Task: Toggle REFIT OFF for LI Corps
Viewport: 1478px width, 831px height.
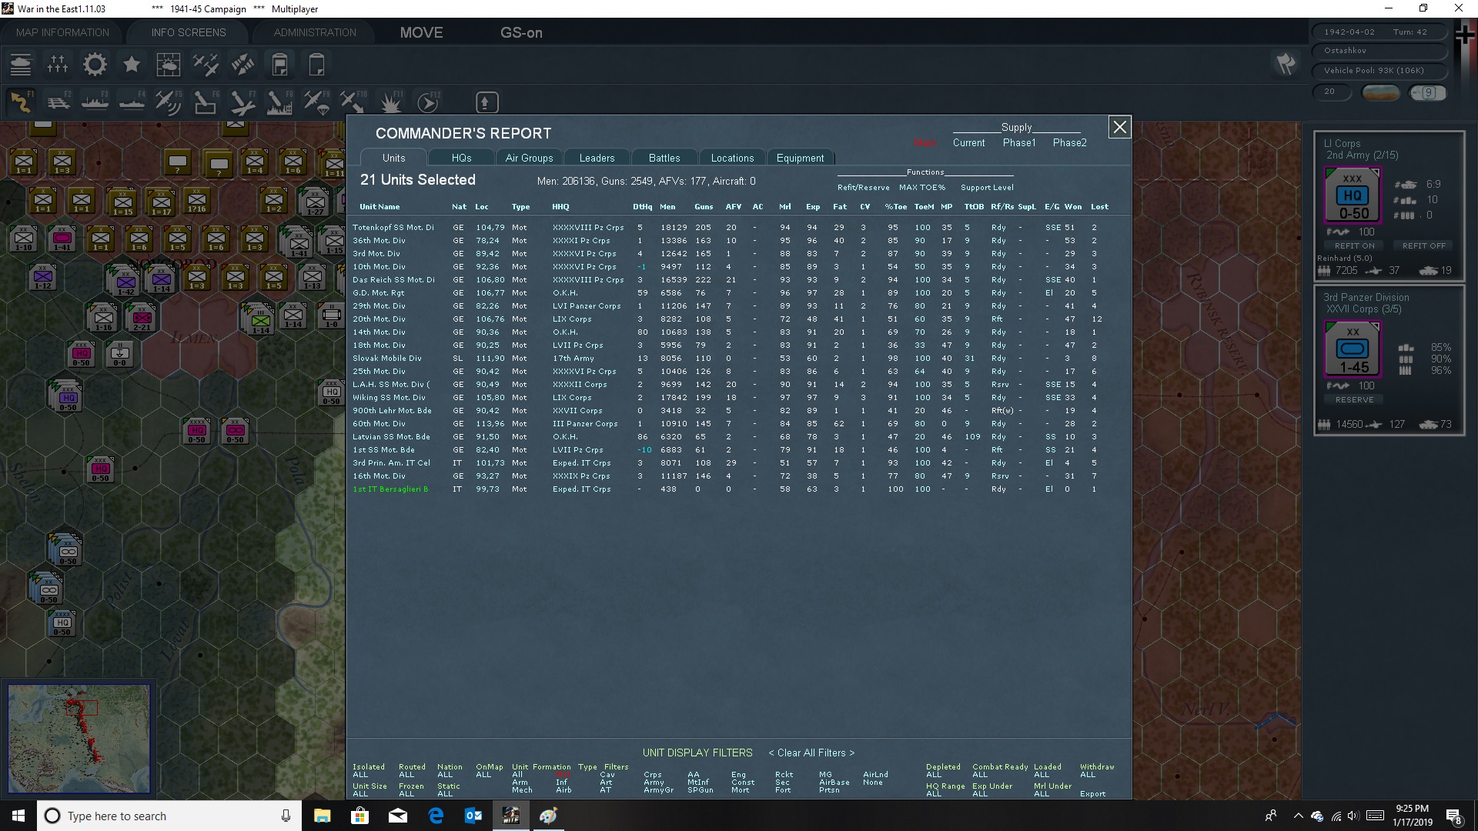Action: (1423, 245)
